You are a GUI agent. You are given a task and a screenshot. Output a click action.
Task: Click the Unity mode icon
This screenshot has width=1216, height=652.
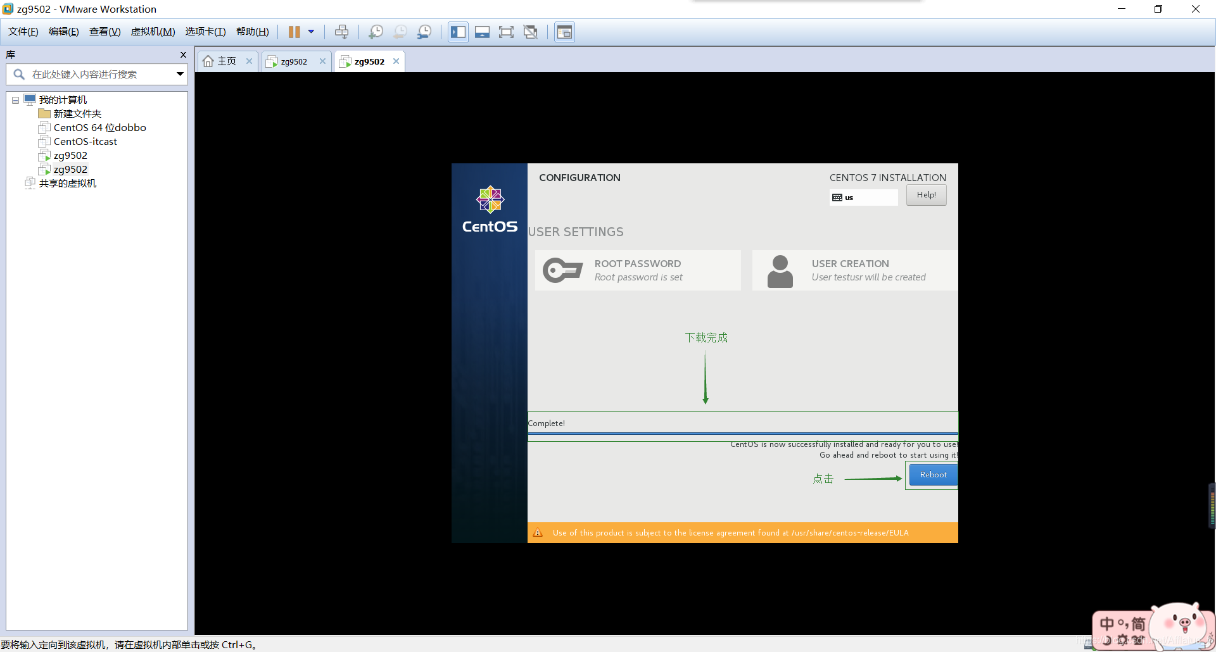[x=531, y=32]
